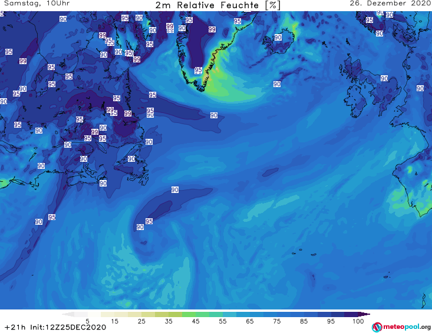Click the legend value 45
The image size is (432, 333).
click(196, 321)
